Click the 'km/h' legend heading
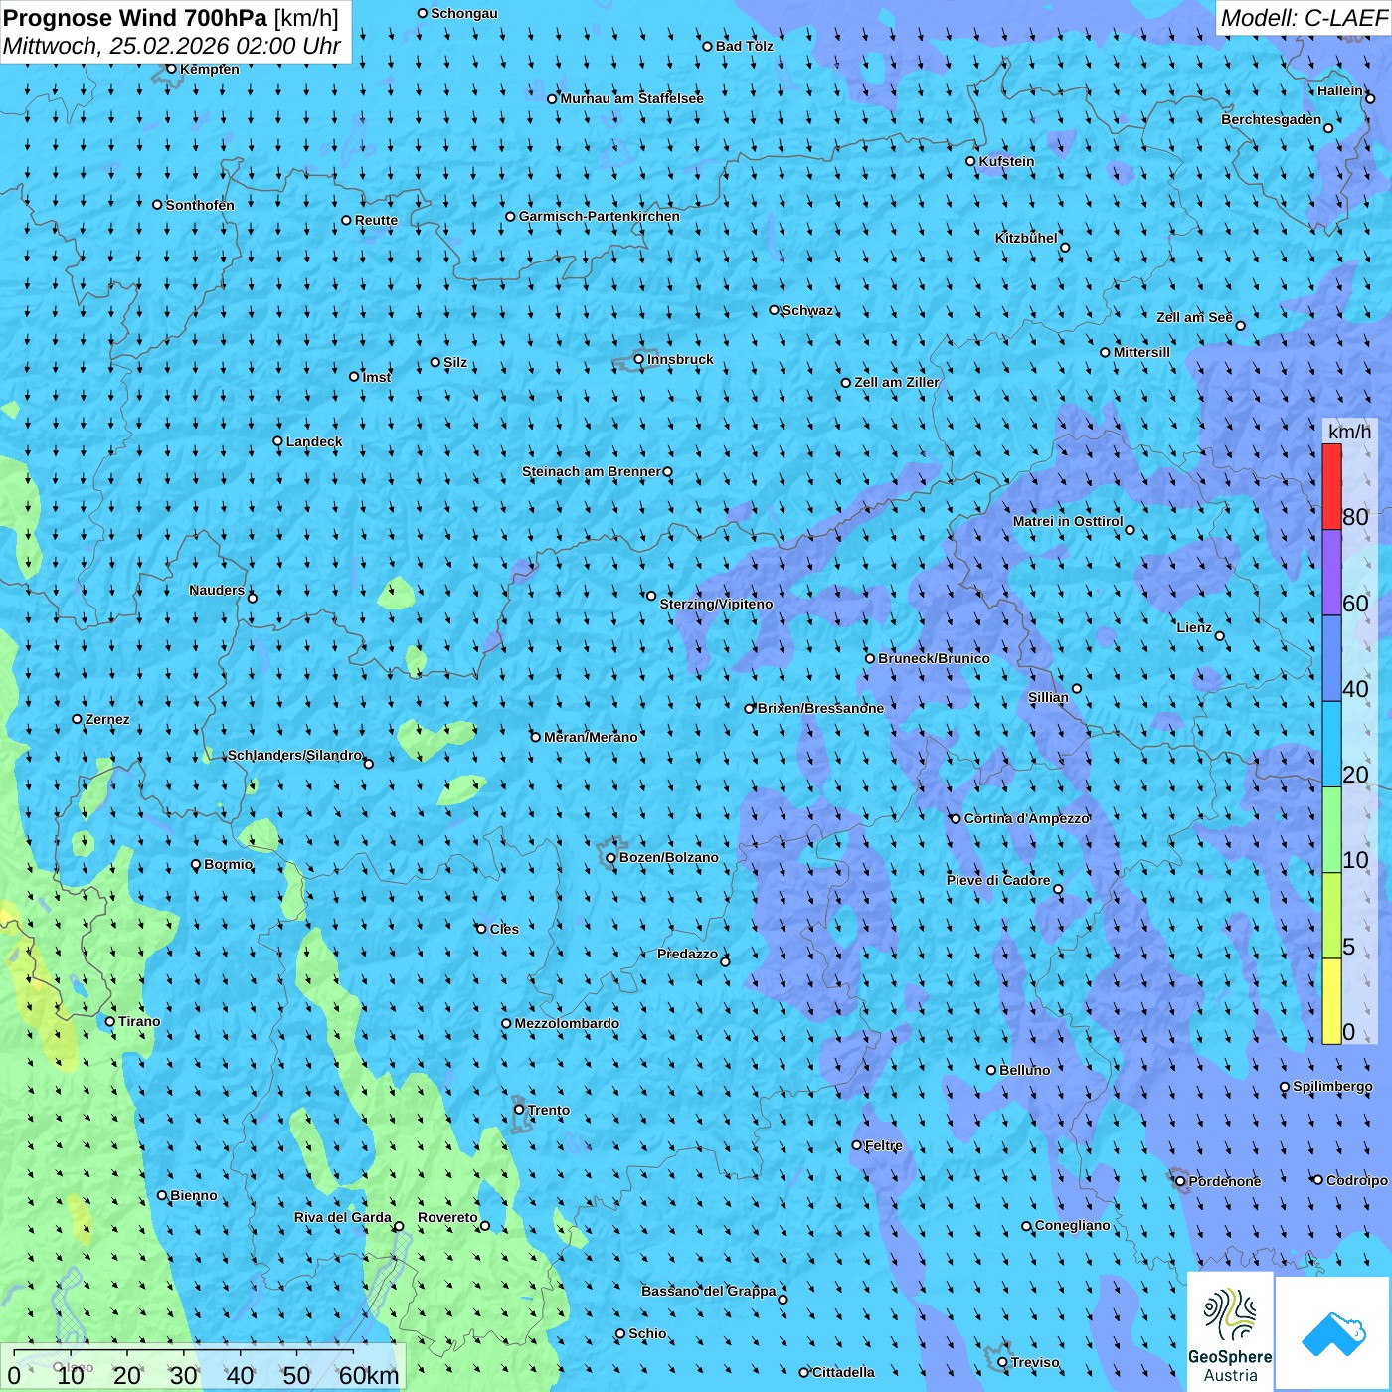 (x=1349, y=432)
